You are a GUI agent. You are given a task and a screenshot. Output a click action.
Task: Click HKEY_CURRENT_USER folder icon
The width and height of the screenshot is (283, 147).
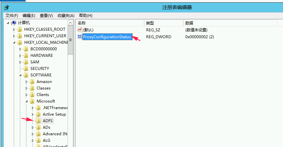[20, 36]
